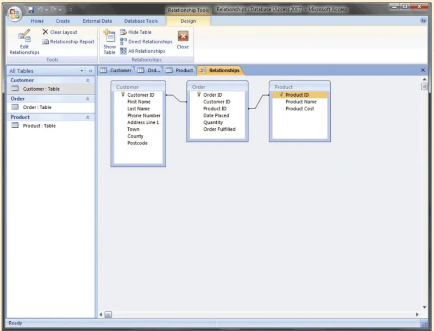
Task: Select Date Placed field
Action: click(x=216, y=116)
